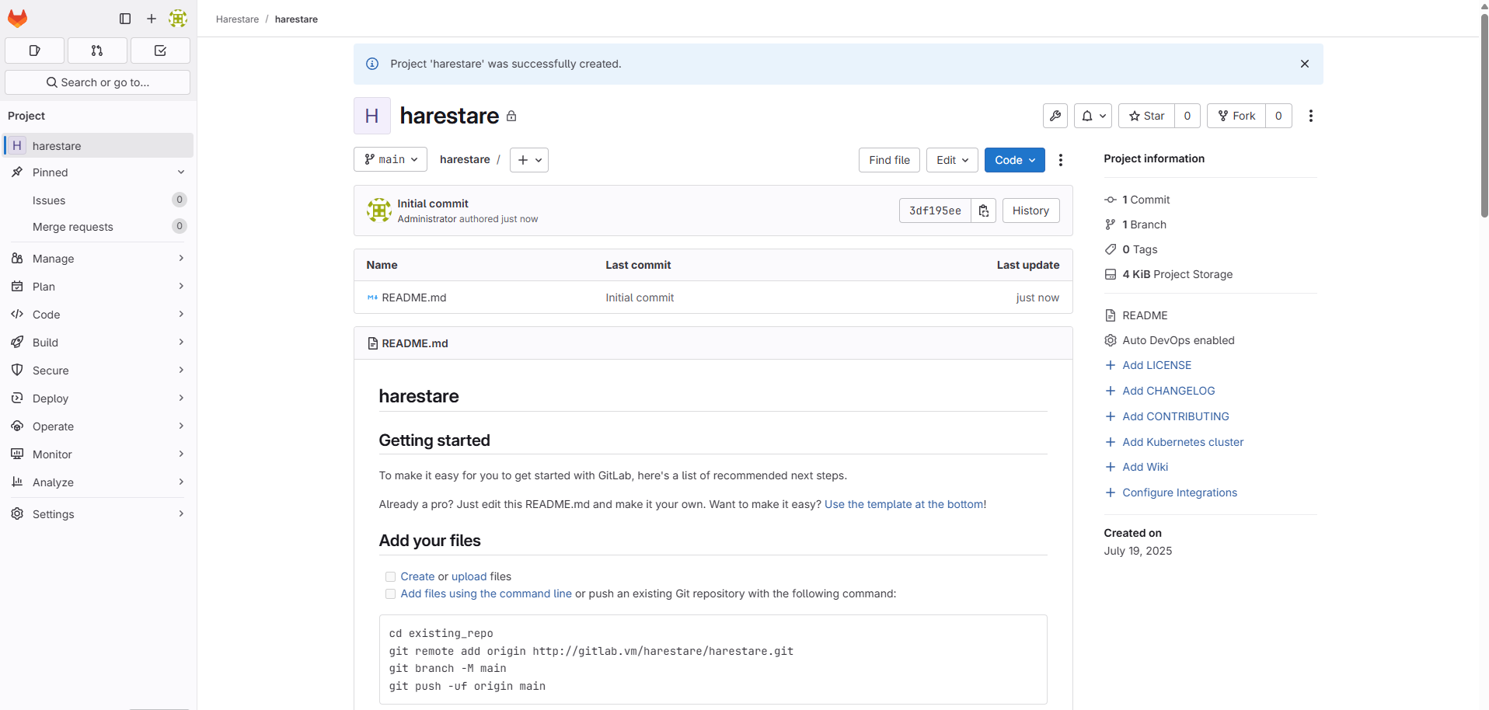Expand the Plan menu
Viewport: 1489px width, 710px height.
point(99,287)
